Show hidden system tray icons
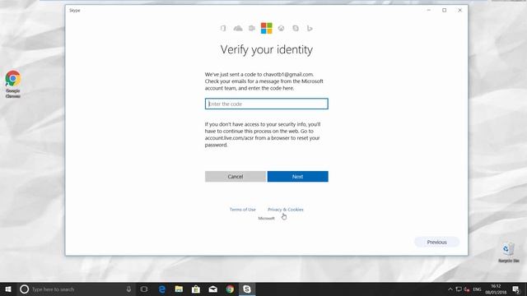 tap(450, 289)
